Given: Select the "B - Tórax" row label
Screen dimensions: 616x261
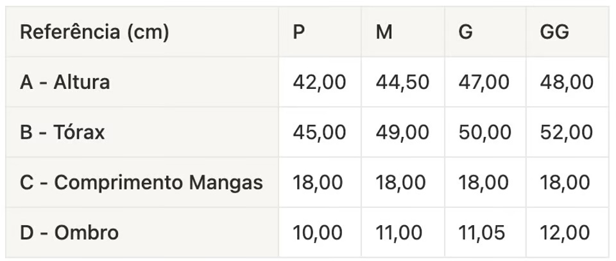Looking at the screenshot, I should pyautogui.click(x=62, y=132).
